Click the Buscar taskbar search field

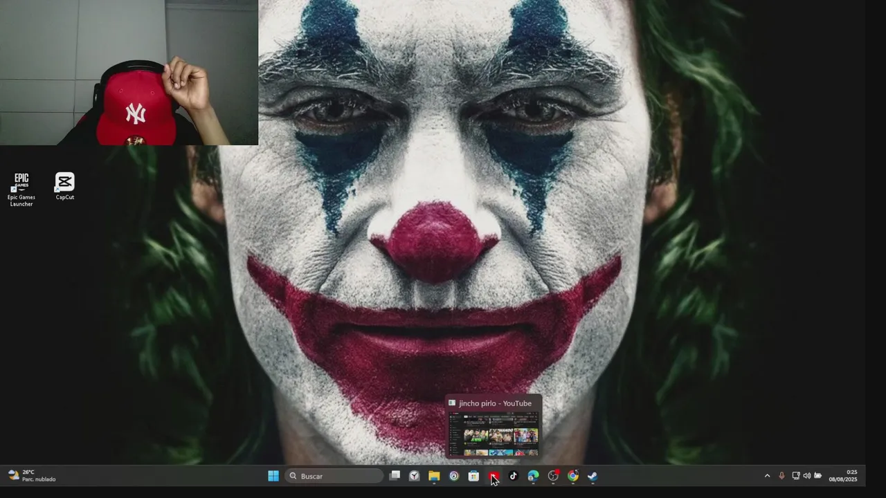334,476
